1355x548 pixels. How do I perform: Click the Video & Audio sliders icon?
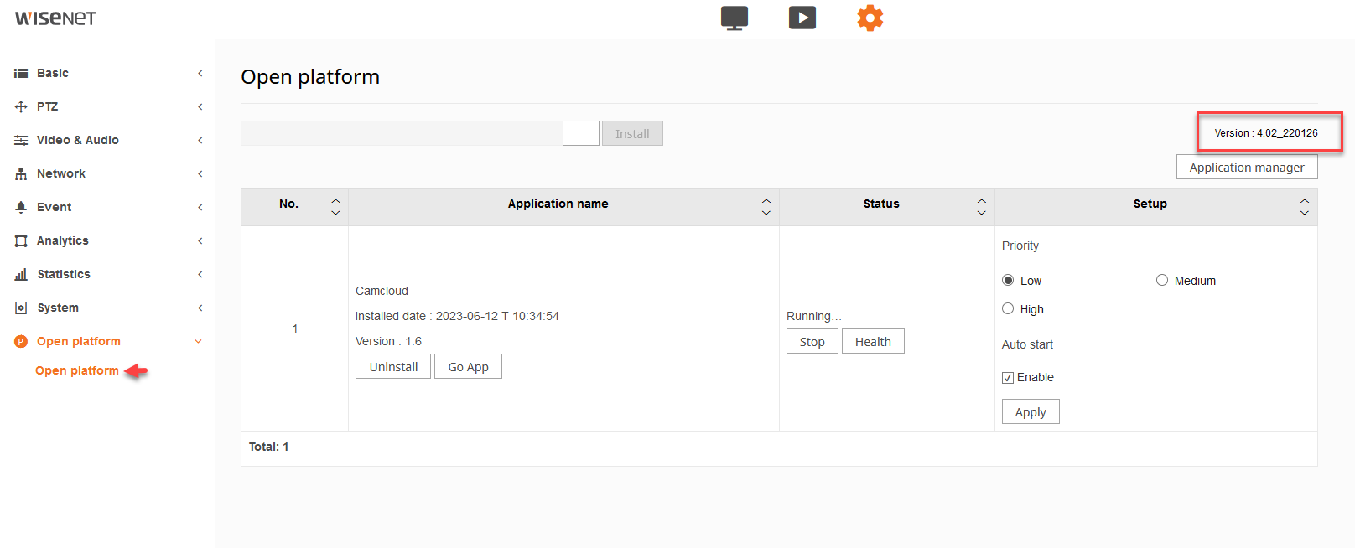pos(21,141)
